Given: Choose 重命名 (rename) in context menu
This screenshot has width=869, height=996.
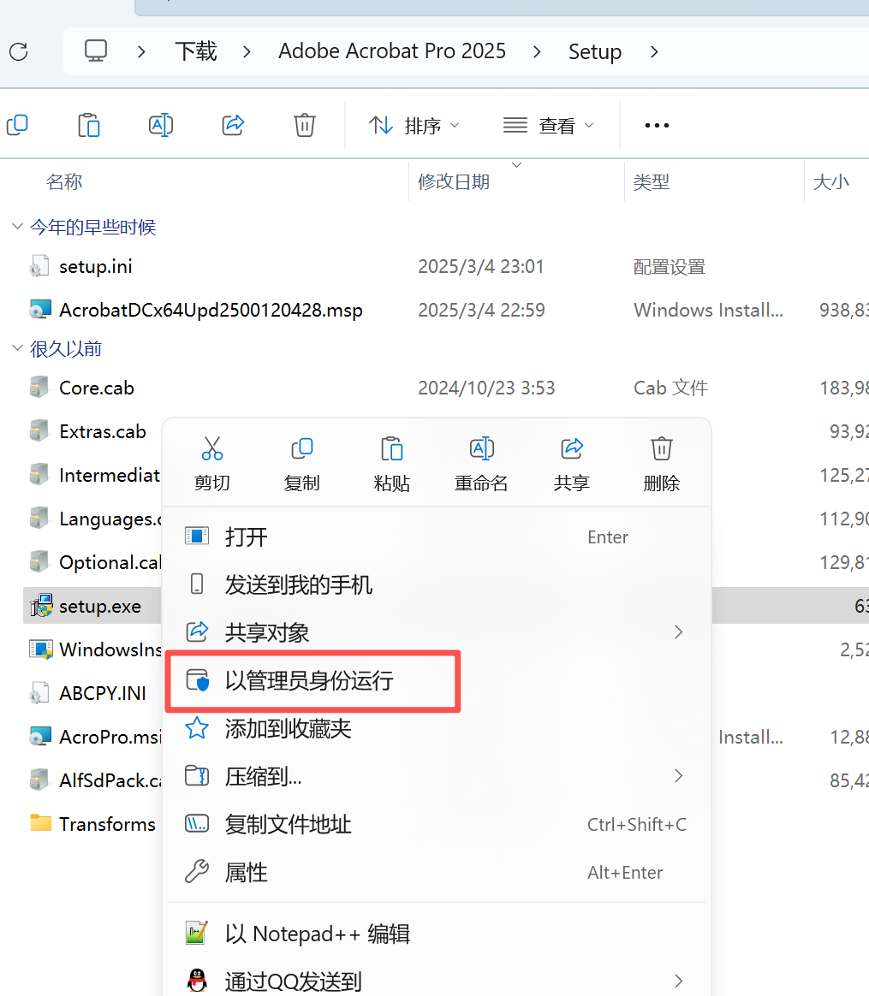Looking at the screenshot, I should tap(481, 464).
